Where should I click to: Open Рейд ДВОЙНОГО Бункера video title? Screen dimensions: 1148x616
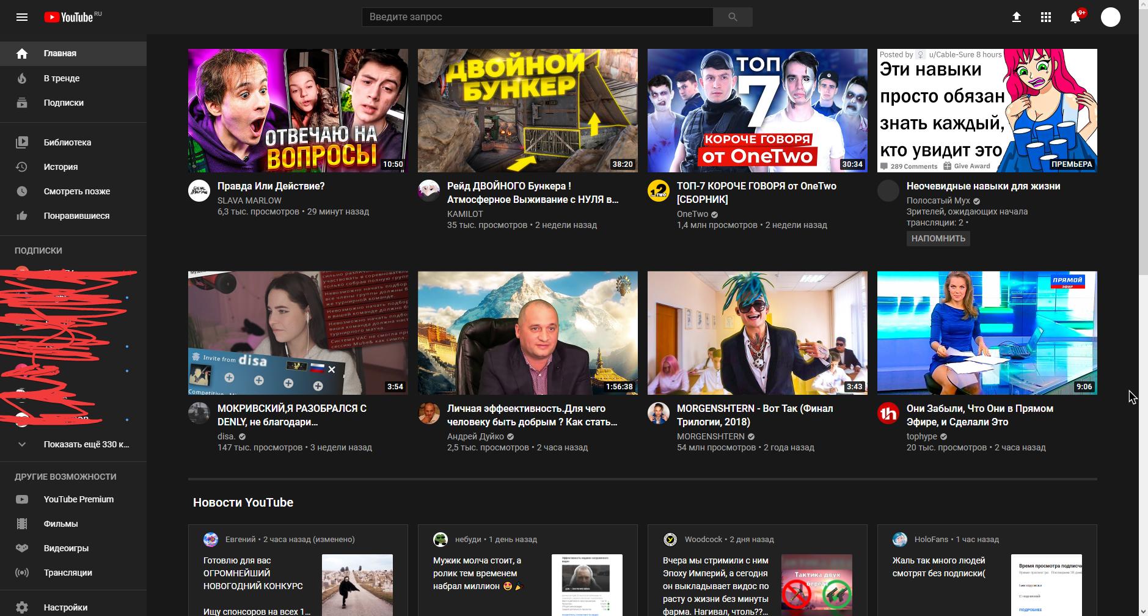click(533, 193)
